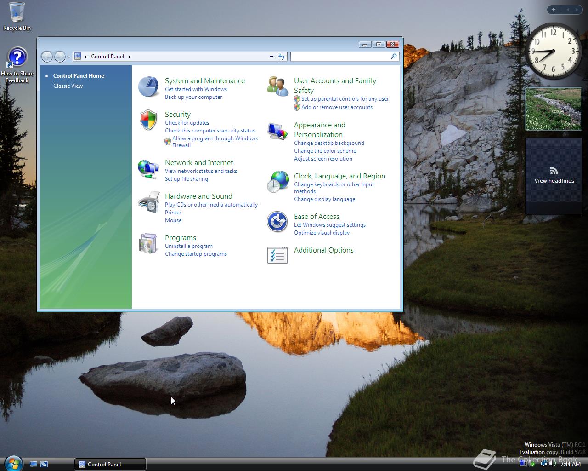Click the feed headlines RSS icon

click(554, 171)
